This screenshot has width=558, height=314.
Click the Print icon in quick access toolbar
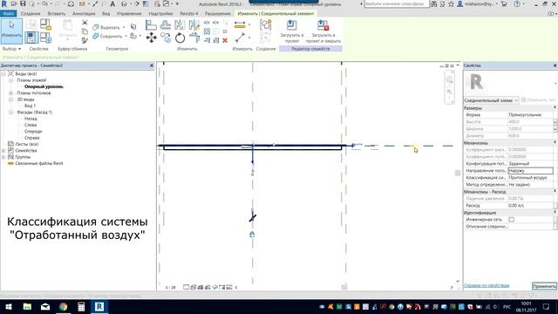pos(71,3)
